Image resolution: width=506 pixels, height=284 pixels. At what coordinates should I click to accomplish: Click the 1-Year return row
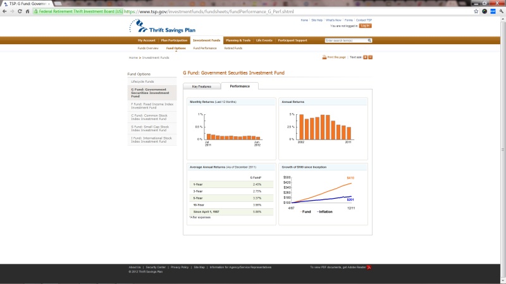[231, 184]
